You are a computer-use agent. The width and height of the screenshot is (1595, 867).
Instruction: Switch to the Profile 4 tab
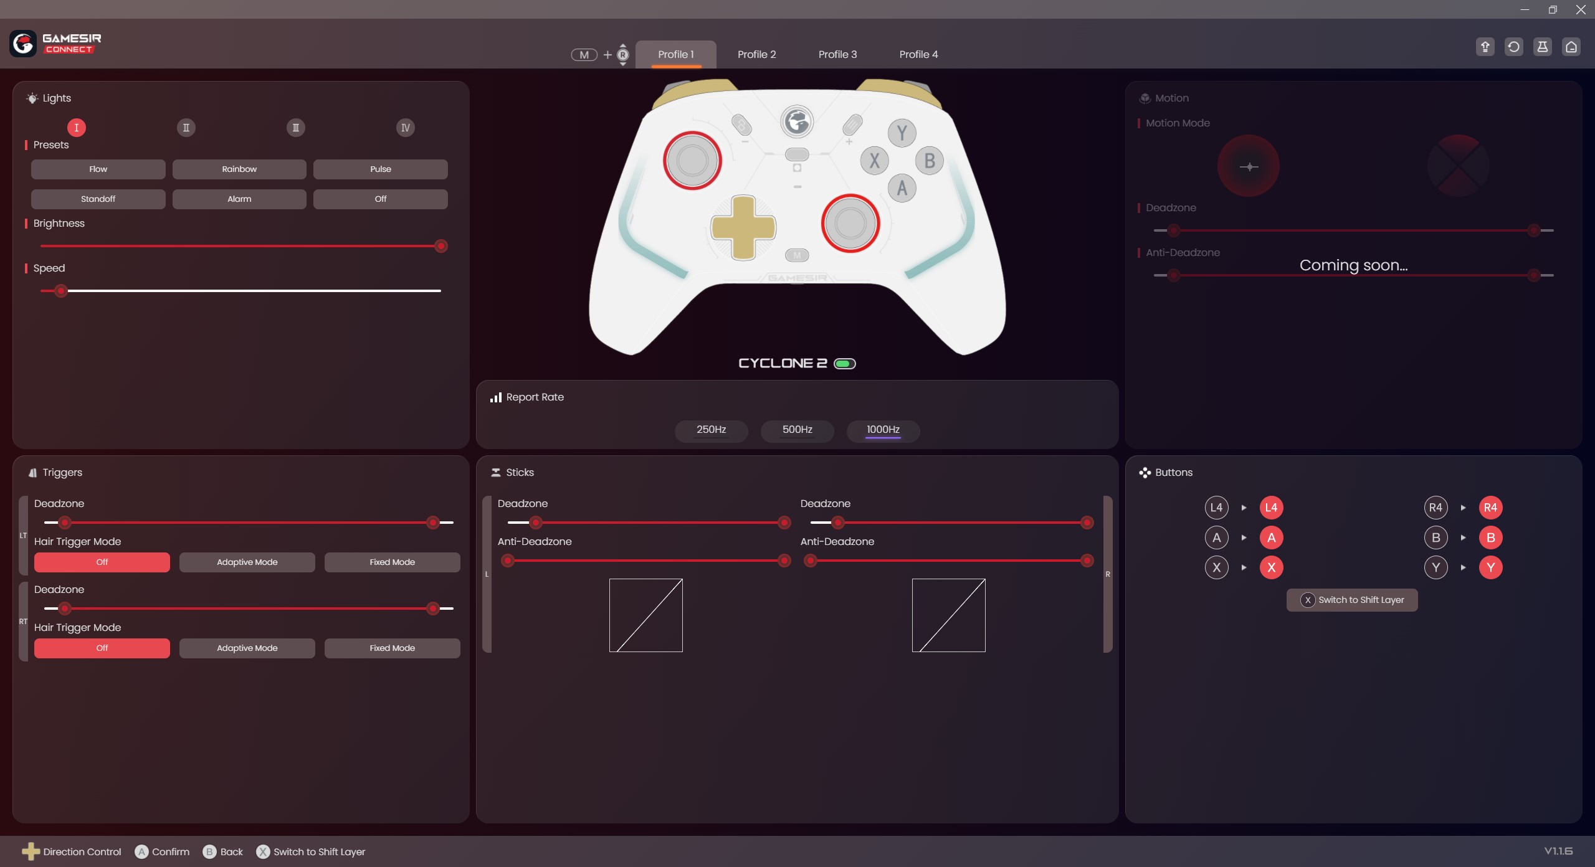[x=919, y=55]
